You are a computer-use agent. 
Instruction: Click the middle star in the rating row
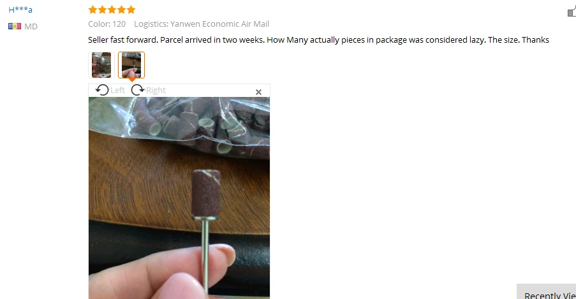point(112,10)
